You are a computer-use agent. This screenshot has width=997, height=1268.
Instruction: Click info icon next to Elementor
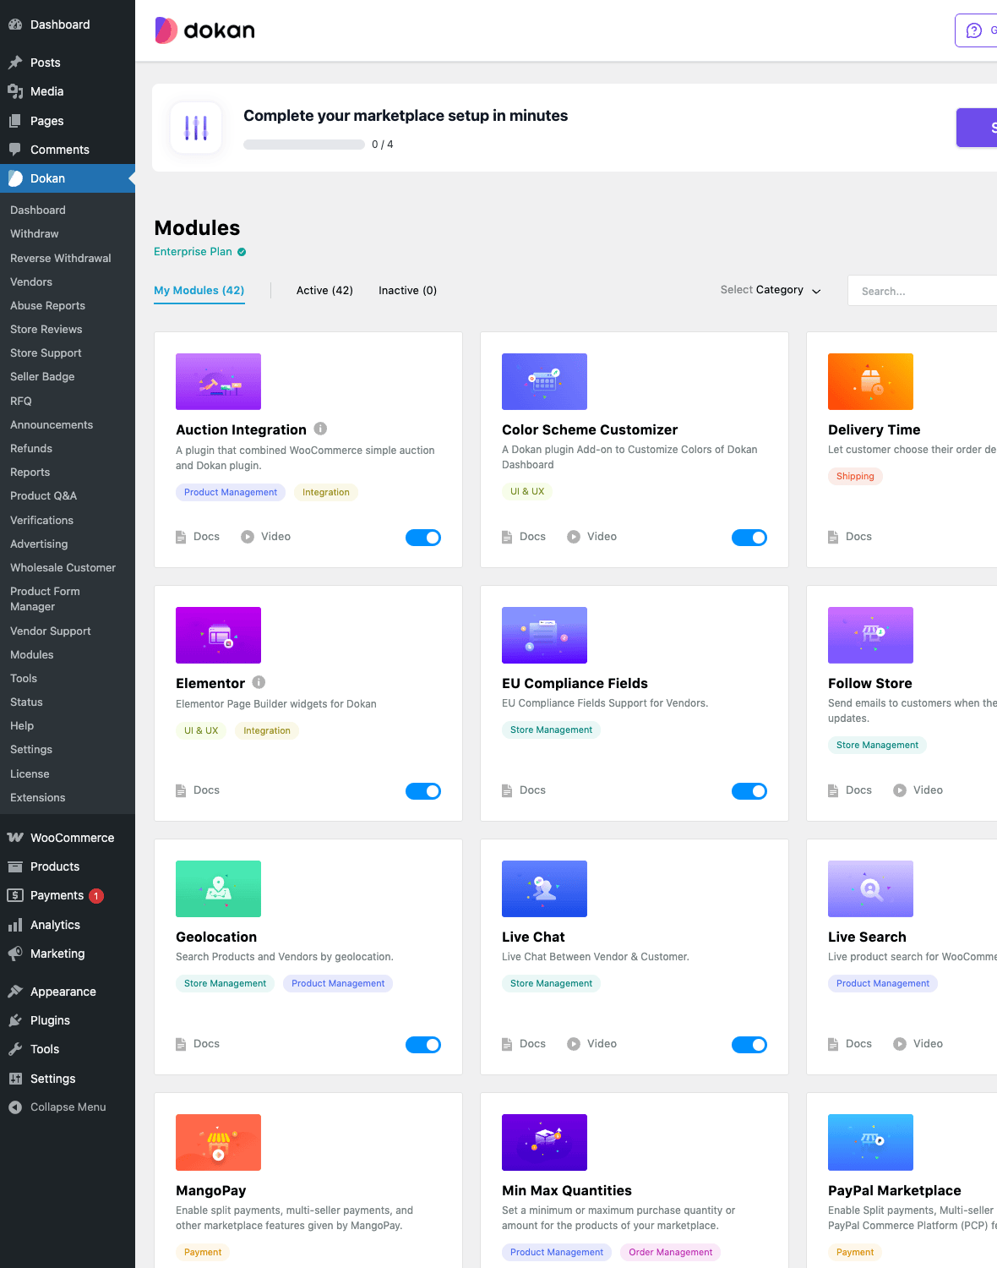click(x=259, y=682)
